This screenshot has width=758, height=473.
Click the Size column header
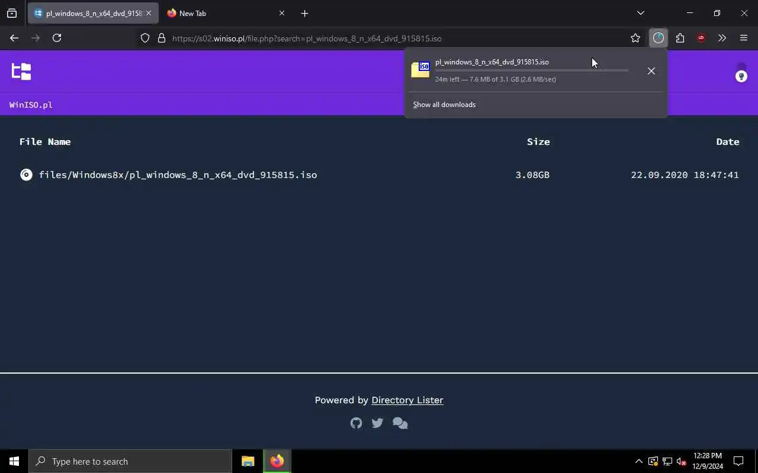538,142
